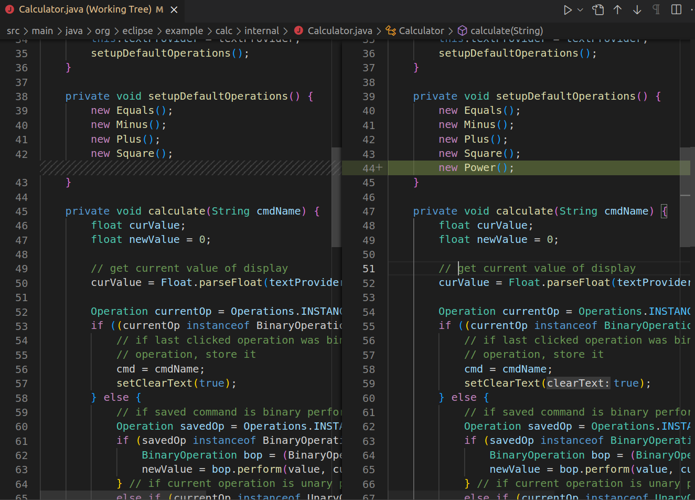Toggle whitespace diff with the pilcrow icon
This screenshot has height=500, width=695.
(656, 10)
